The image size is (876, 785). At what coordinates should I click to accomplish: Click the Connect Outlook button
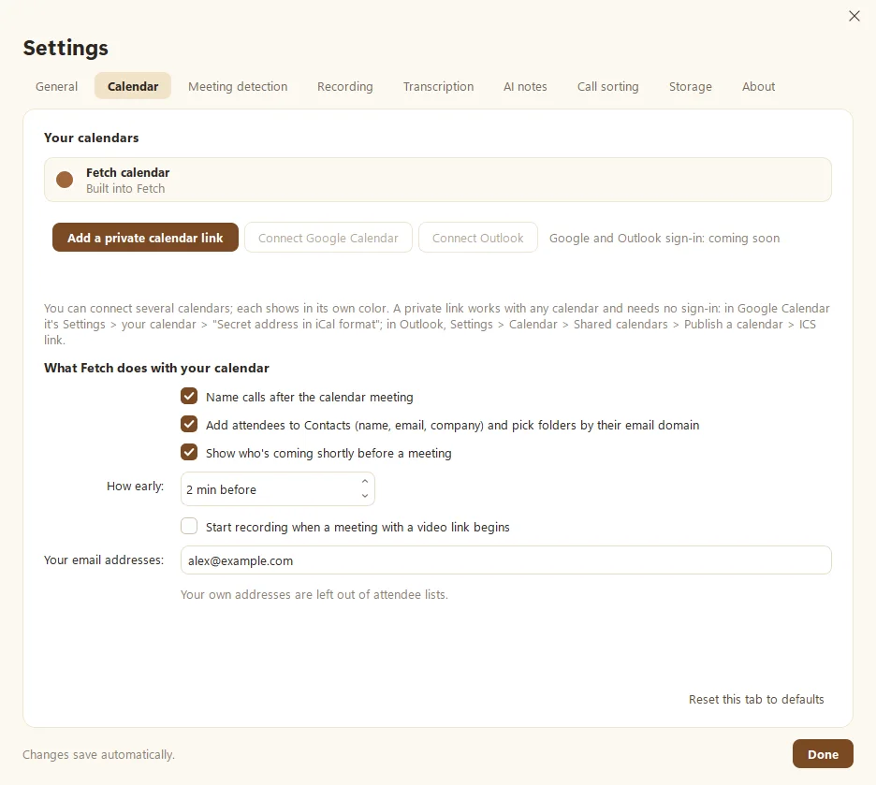(x=478, y=238)
